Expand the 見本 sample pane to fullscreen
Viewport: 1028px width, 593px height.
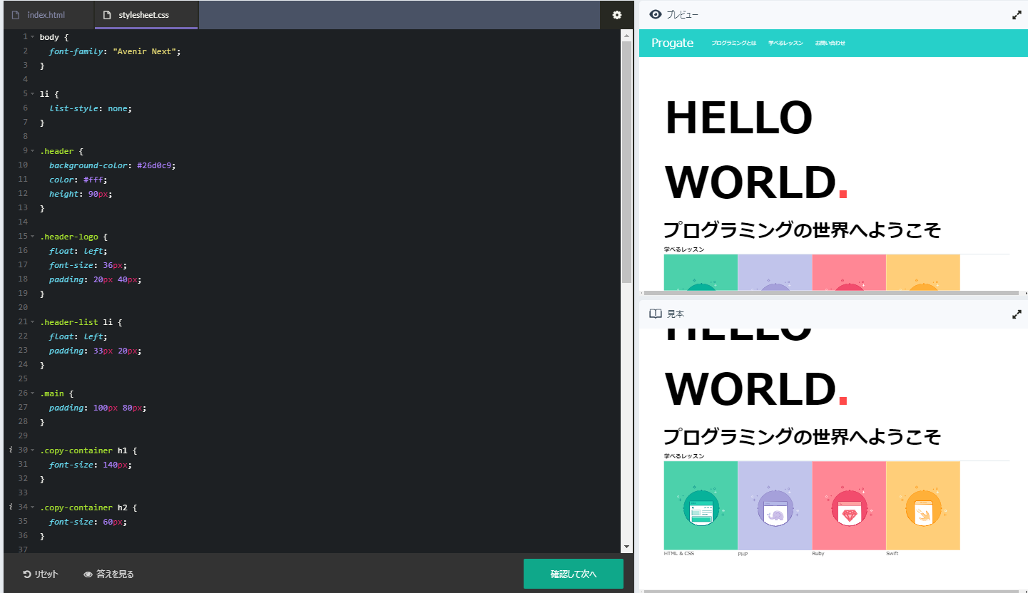tap(1017, 314)
